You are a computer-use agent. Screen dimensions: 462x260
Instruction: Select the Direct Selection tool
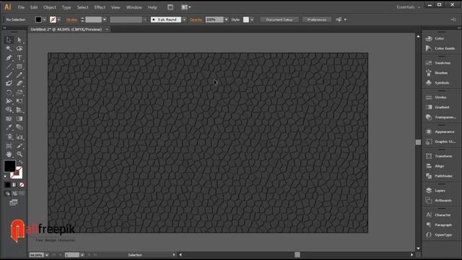(x=19, y=40)
